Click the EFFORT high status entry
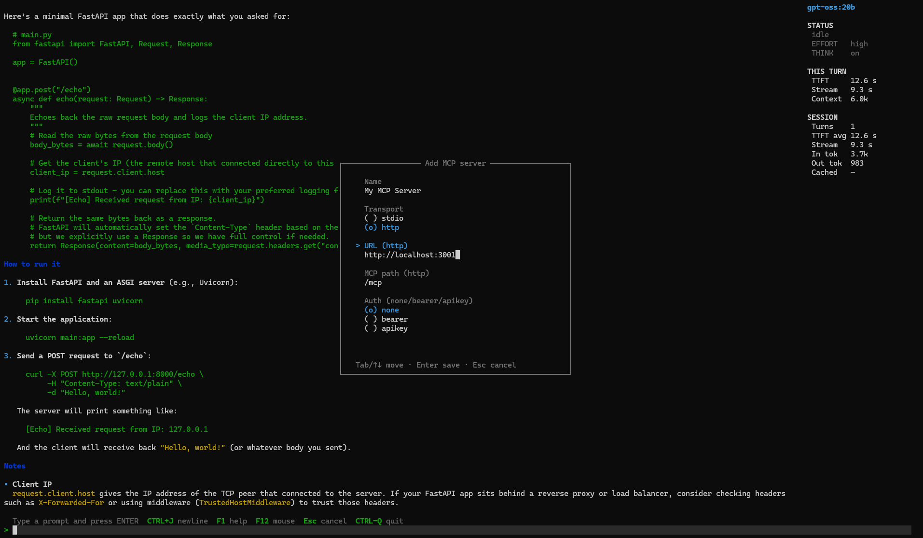 click(840, 44)
